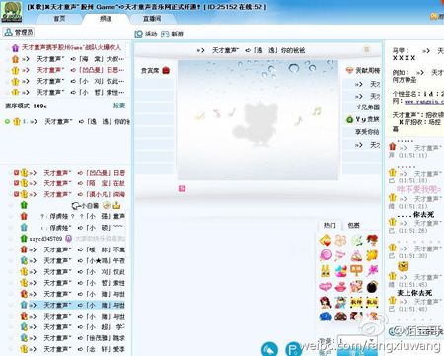
Task: Select the blue rose gift icon
Action: tap(325, 317)
